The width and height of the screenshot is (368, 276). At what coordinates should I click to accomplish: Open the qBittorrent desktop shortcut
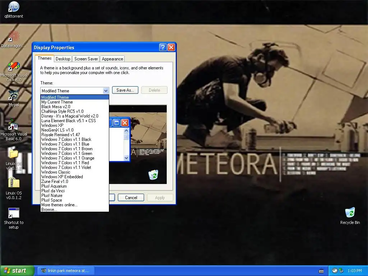click(x=14, y=10)
